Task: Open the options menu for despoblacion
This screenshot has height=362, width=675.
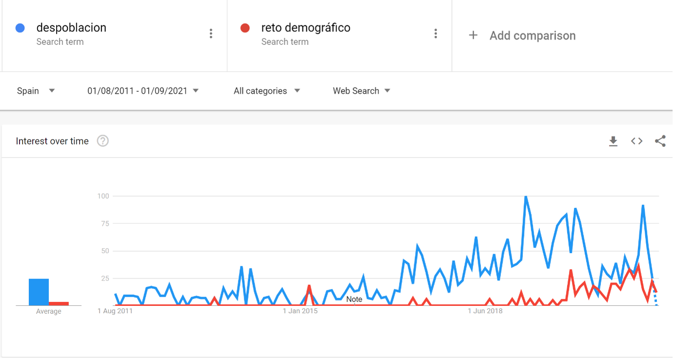Action: click(211, 34)
